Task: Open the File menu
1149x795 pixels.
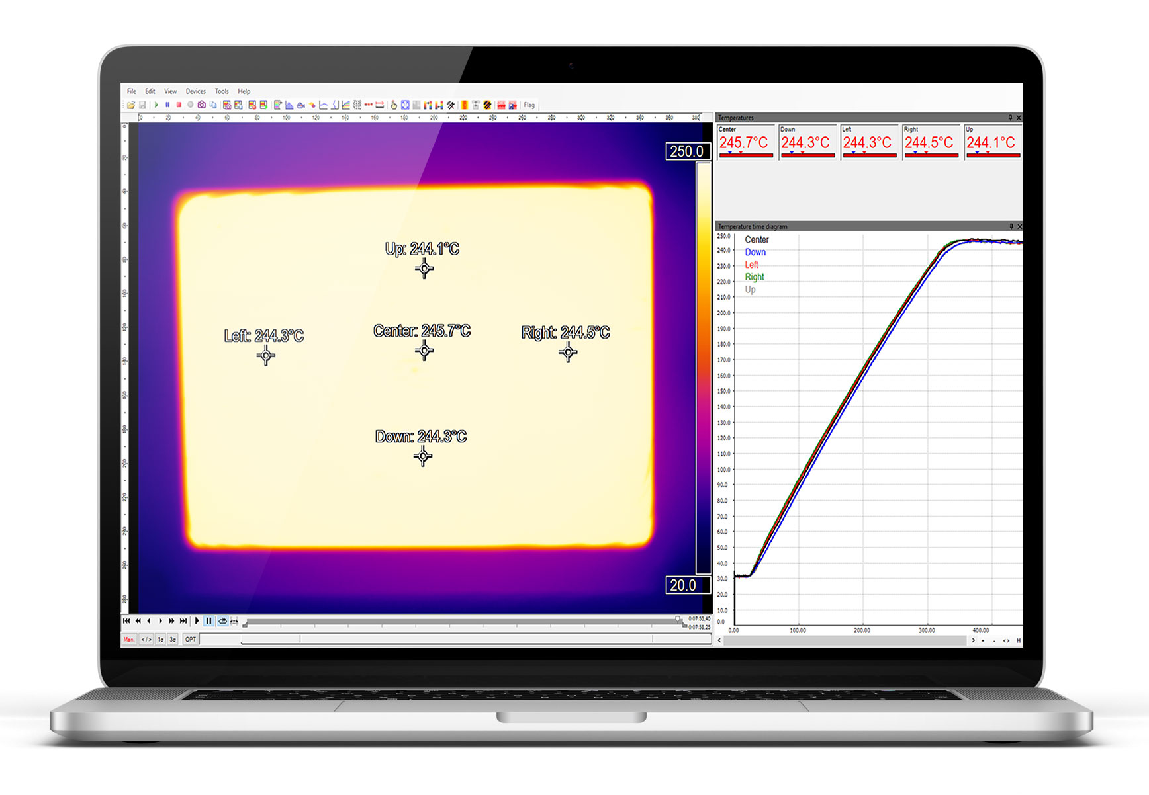Action: pyautogui.click(x=132, y=91)
